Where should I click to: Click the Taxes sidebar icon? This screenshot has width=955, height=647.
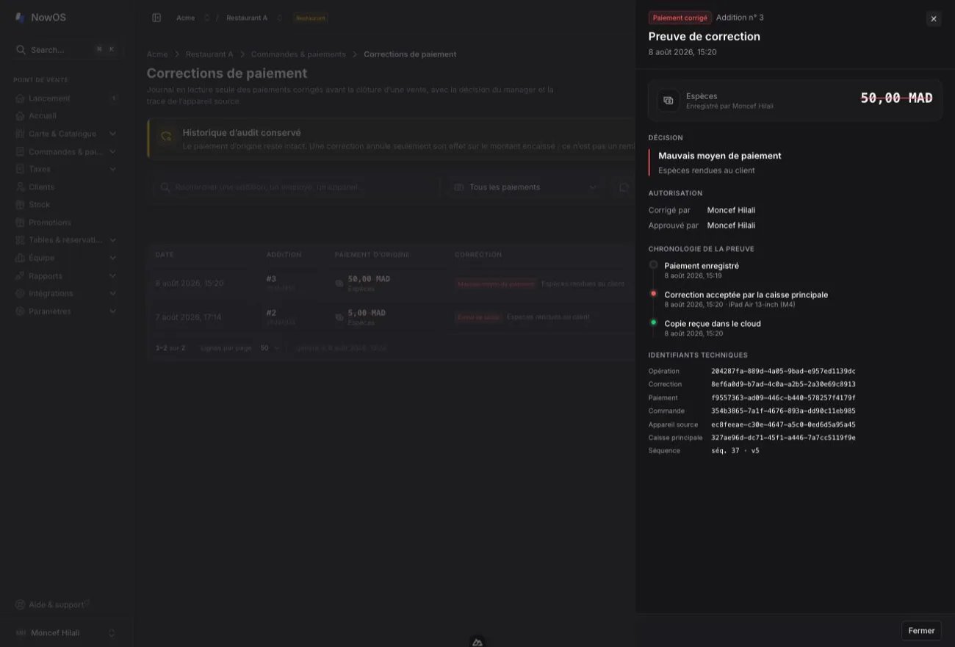[21, 170]
